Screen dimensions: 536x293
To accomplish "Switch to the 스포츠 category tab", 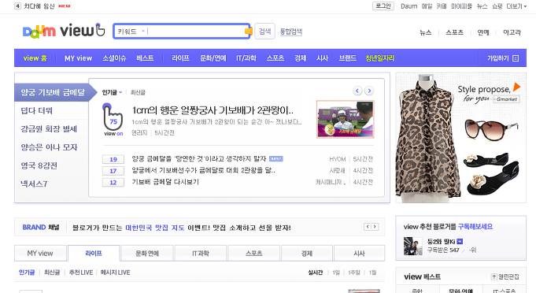I will coord(253,254).
